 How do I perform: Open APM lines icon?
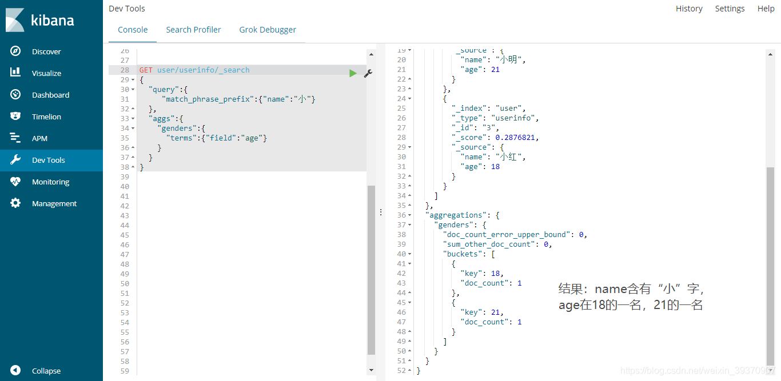15,138
